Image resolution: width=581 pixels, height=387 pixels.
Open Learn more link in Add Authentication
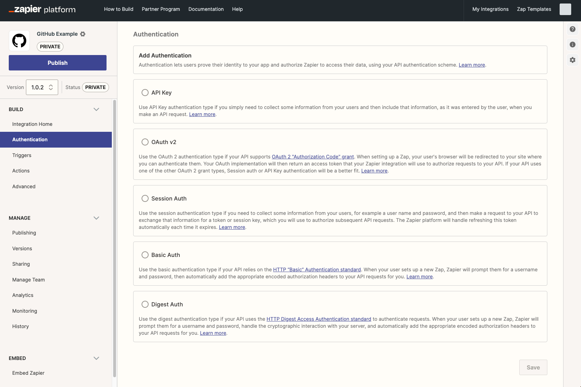coord(472,65)
